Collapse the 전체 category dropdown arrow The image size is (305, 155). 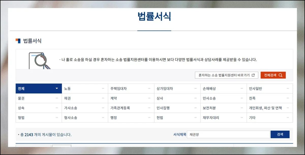(x=57, y=89)
